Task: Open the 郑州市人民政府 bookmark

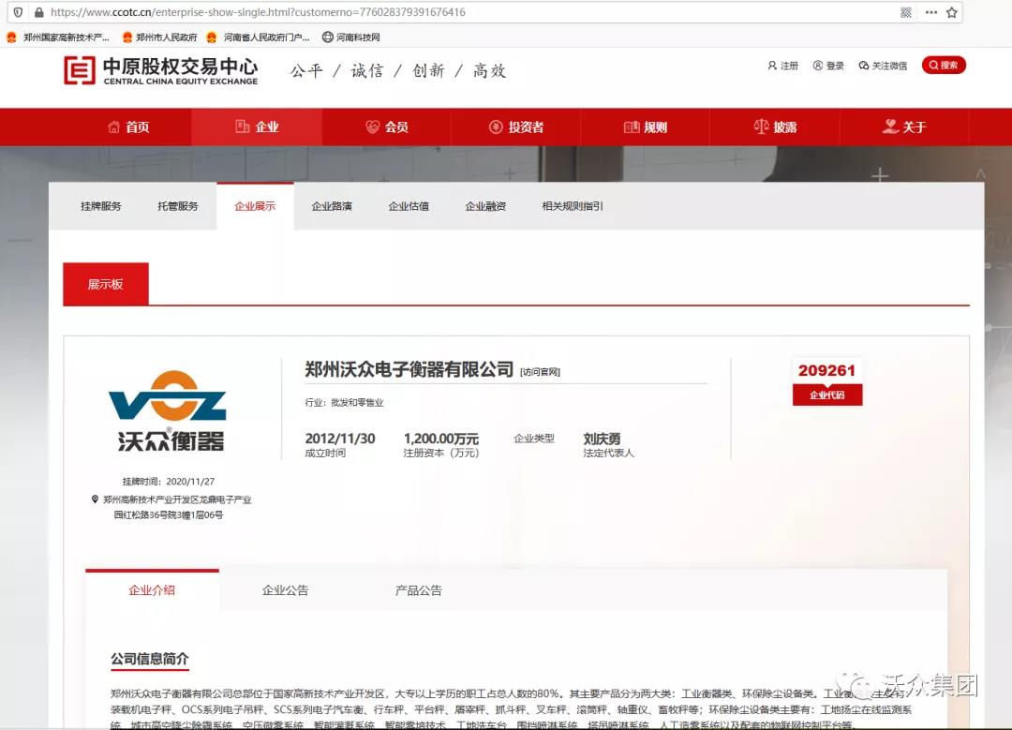Action: (x=159, y=37)
